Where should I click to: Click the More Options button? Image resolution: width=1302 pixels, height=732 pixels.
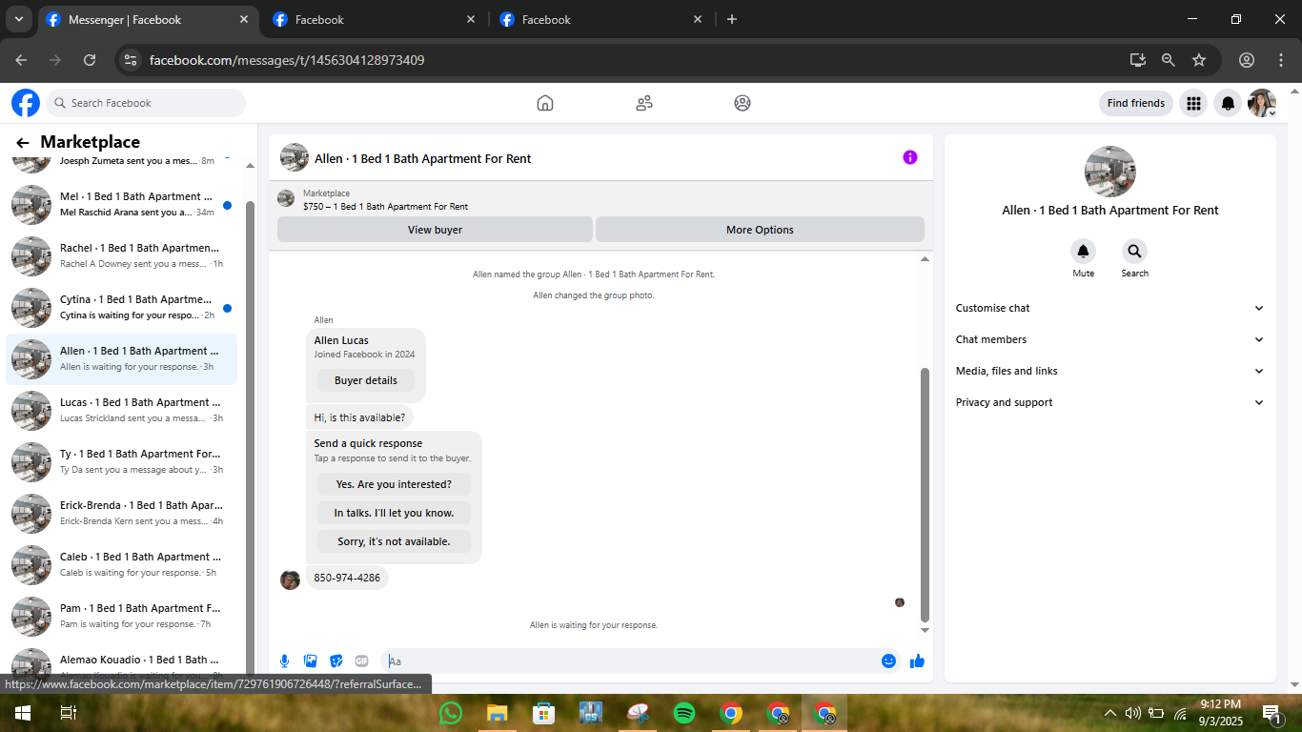[760, 230]
